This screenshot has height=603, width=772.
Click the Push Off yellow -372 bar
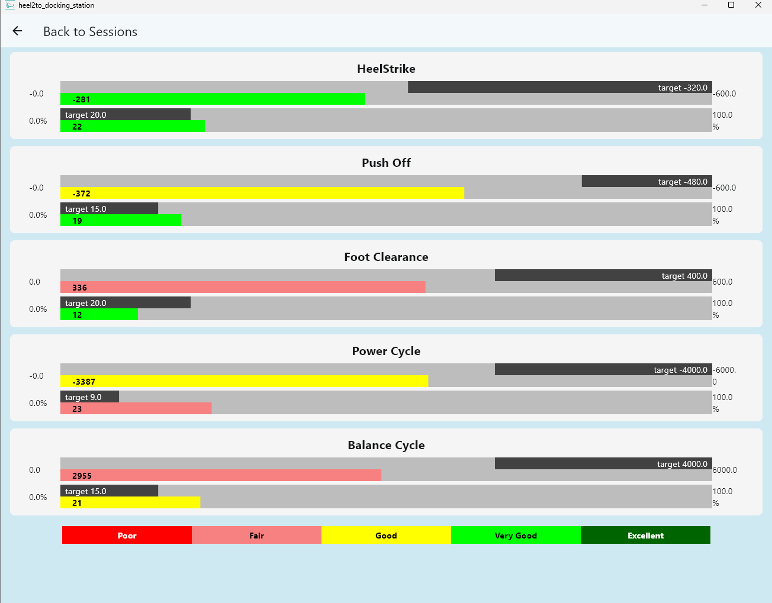(x=262, y=194)
